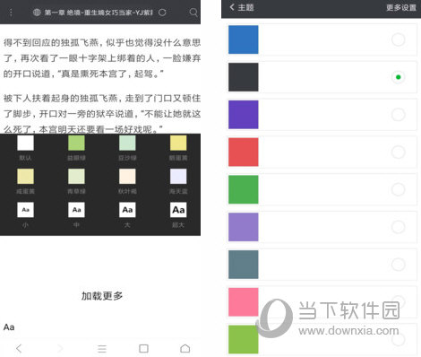The image size is (421, 357).
Task: Pick the lime green theme color swatch
Action: tap(244, 340)
